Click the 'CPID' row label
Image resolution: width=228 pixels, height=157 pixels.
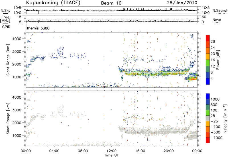[x=6, y=27]
